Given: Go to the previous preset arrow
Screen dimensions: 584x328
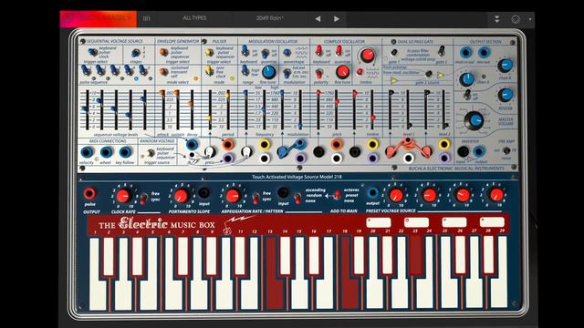Looking at the screenshot, I should 318,18.
